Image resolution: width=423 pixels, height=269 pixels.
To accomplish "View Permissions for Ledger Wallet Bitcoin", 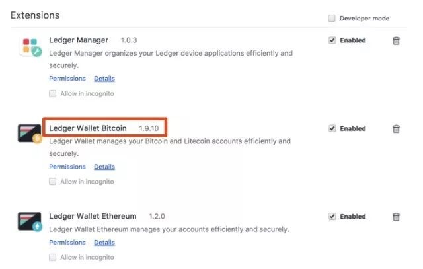I will (x=67, y=167).
